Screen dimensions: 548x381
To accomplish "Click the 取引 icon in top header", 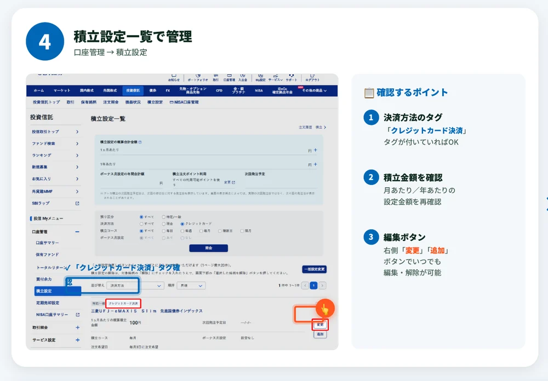I will pos(215,78).
